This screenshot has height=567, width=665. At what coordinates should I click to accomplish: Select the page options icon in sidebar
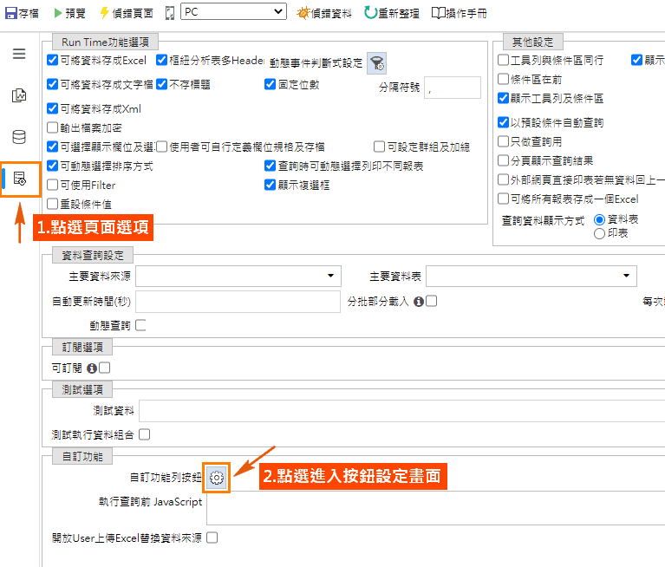(x=20, y=179)
